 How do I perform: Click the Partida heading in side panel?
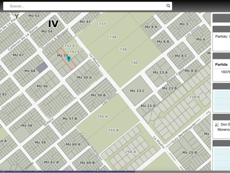point(221,65)
